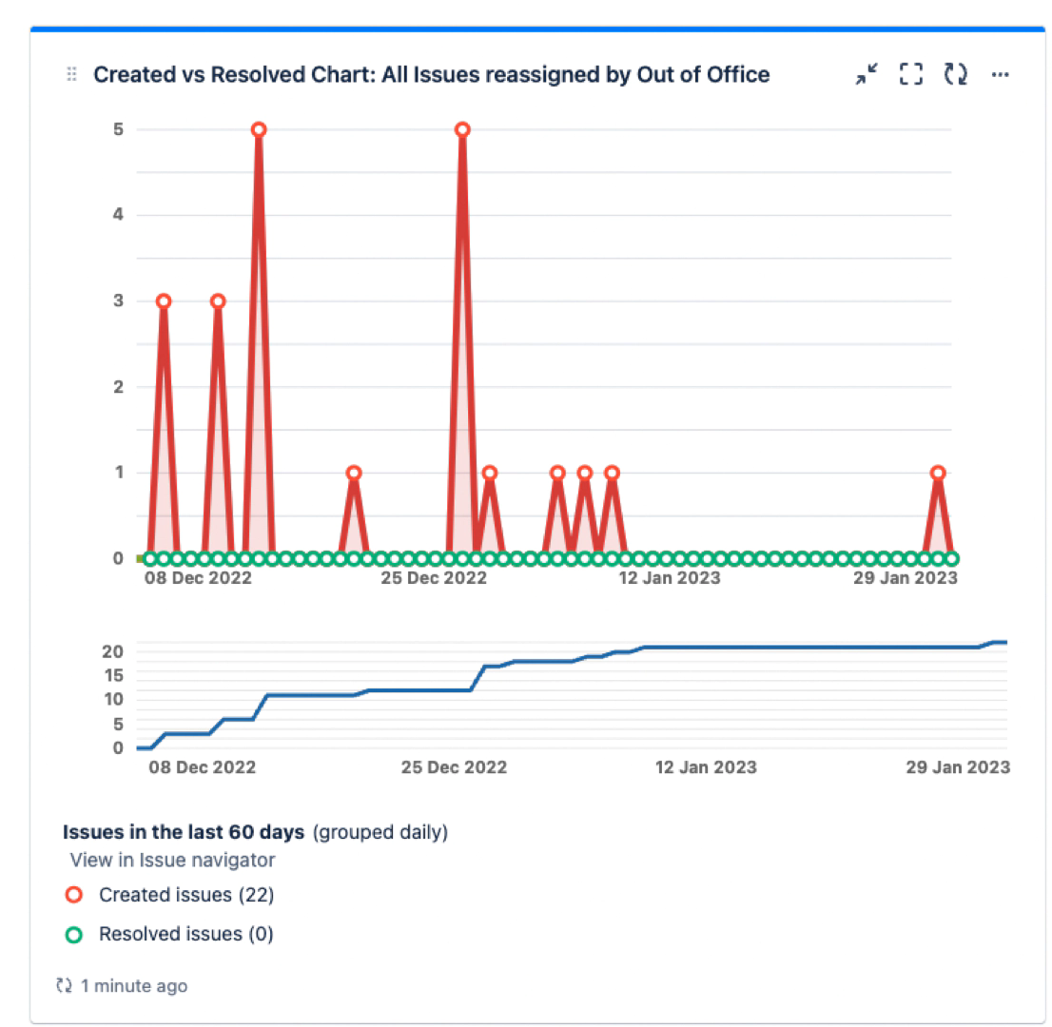The image size is (1052, 1027).
Task: Click the gadget title Created vs Resolved Chart
Action: coord(431,74)
